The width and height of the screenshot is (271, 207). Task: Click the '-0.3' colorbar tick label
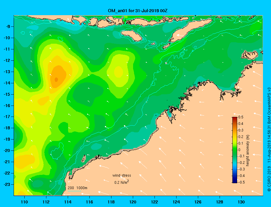pyautogui.click(x=242, y=169)
